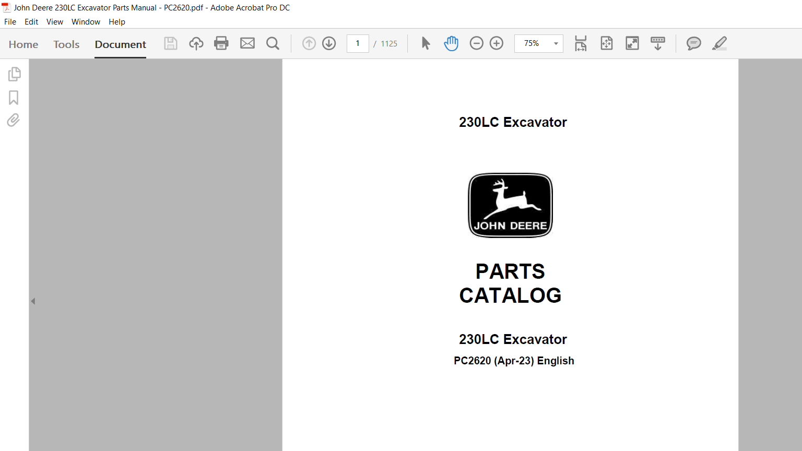Open the Read Mode keyboard-arrow icon
Viewport: 802px width, 451px height.
(x=658, y=43)
